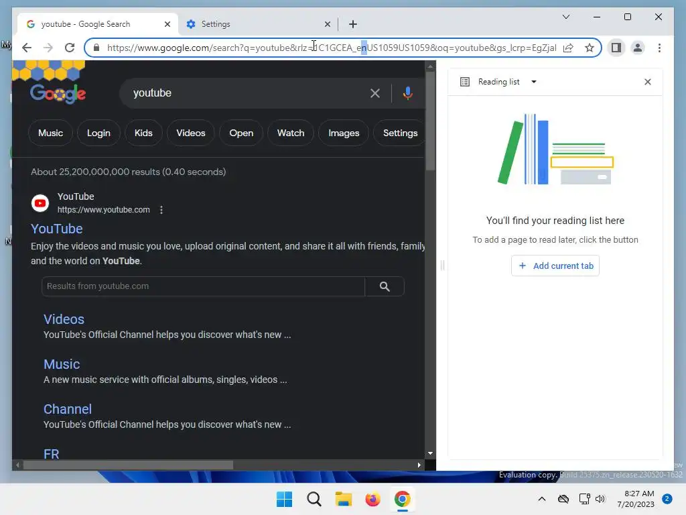Image resolution: width=686 pixels, height=515 pixels.
Task: Open Chrome's three-dot menu
Action: click(659, 48)
